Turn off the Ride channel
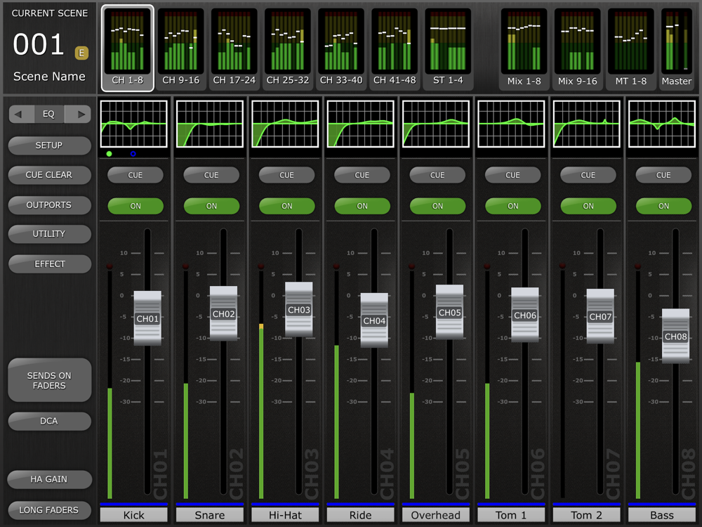 coord(362,206)
